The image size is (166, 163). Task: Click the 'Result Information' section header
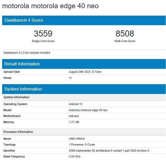pos(84,64)
